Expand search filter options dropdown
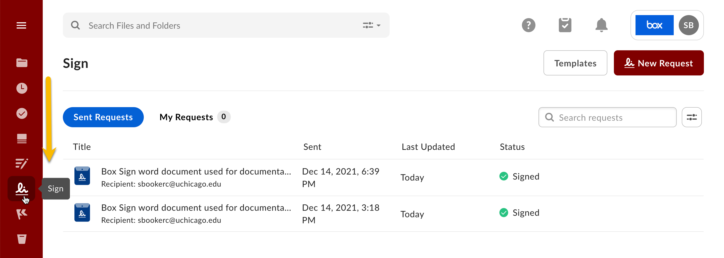 (x=371, y=25)
